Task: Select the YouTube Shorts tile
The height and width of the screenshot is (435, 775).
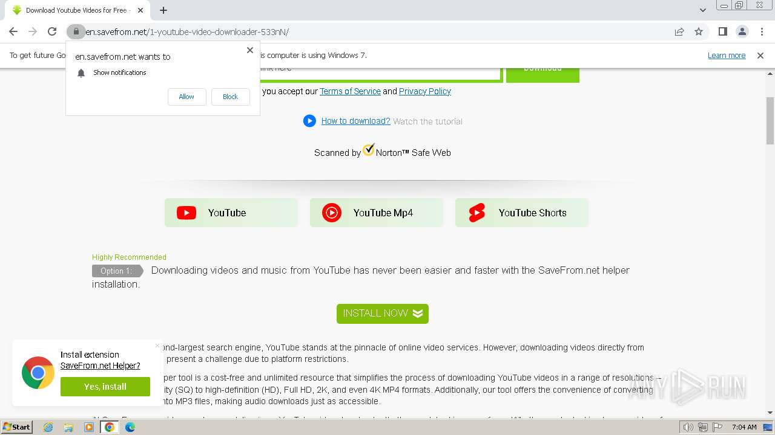Action: click(522, 213)
